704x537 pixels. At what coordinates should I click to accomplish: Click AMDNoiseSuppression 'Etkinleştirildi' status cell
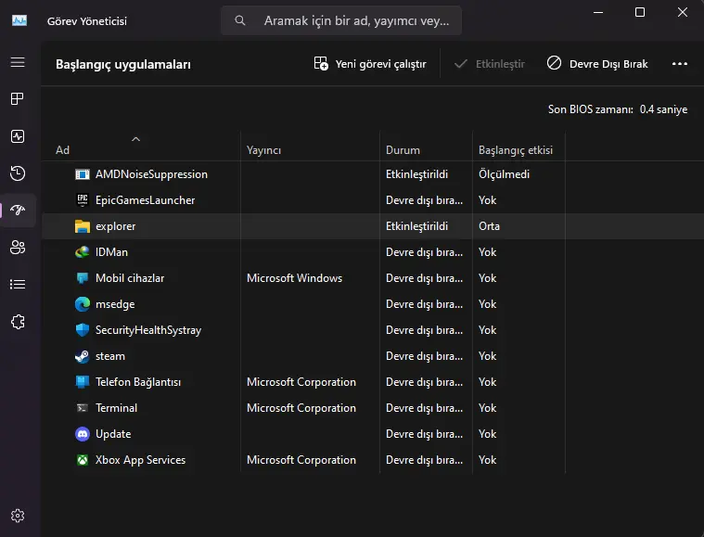pos(416,174)
